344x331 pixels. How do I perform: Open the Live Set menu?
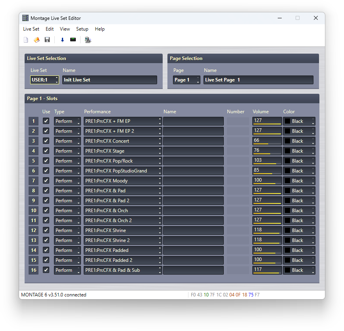pyautogui.click(x=31, y=29)
